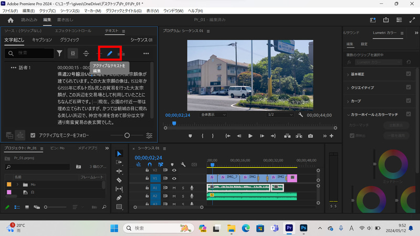Toggle カラーホイールとカラーマッチ checkbox
This screenshot has width=420, height=236.
(408, 114)
